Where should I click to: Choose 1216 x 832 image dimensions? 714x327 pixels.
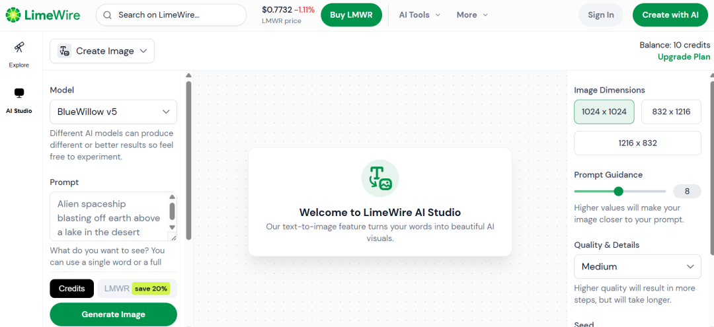click(637, 143)
